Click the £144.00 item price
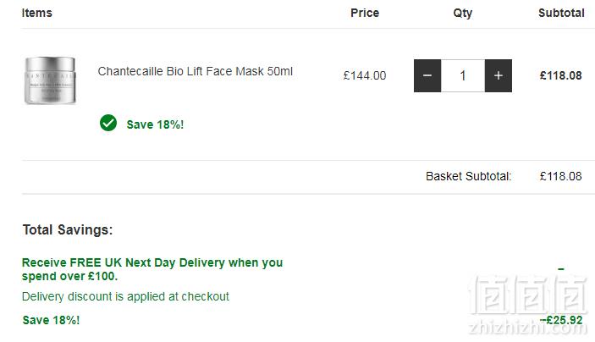The width and height of the screenshot is (595, 342). (x=365, y=75)
